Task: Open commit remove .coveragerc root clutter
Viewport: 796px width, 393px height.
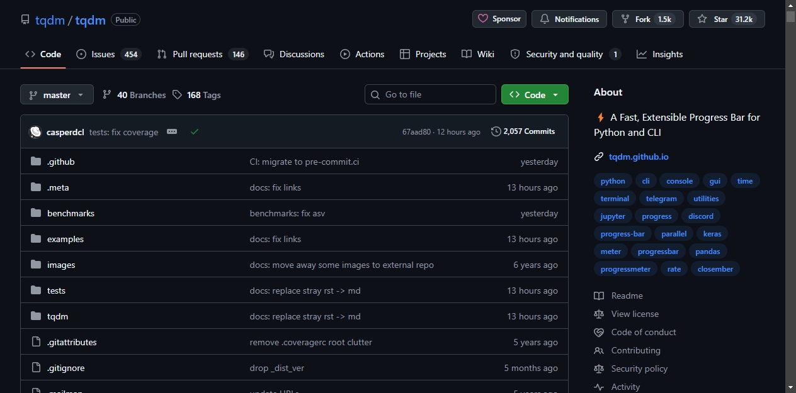Action: click(x=311, y=342)
